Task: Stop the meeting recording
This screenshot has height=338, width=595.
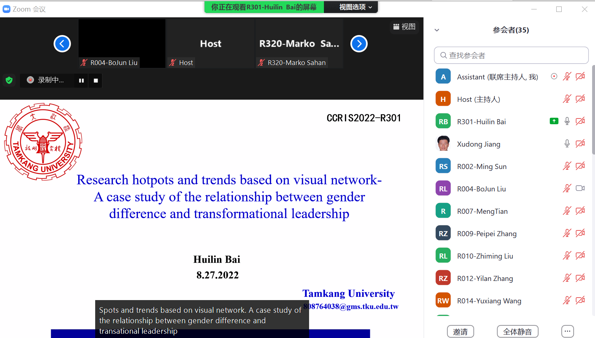Action: [x=96, y=81]
